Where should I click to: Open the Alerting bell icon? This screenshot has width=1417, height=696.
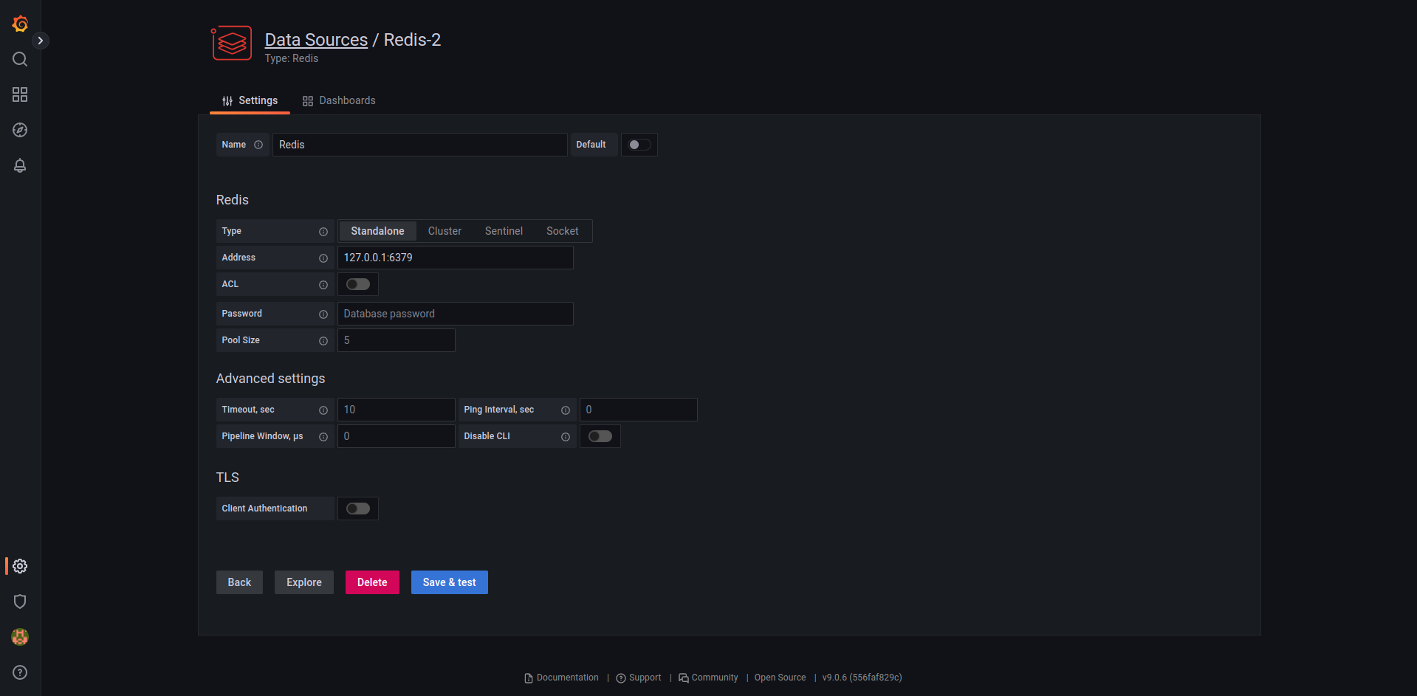pos(20,165)
